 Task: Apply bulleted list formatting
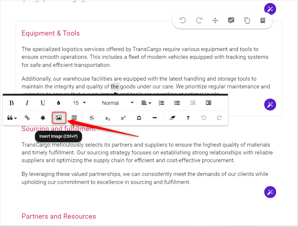coord(177,103)
